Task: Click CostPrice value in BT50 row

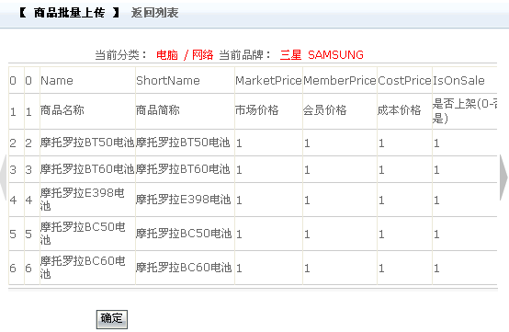Action: click(381, 143)
